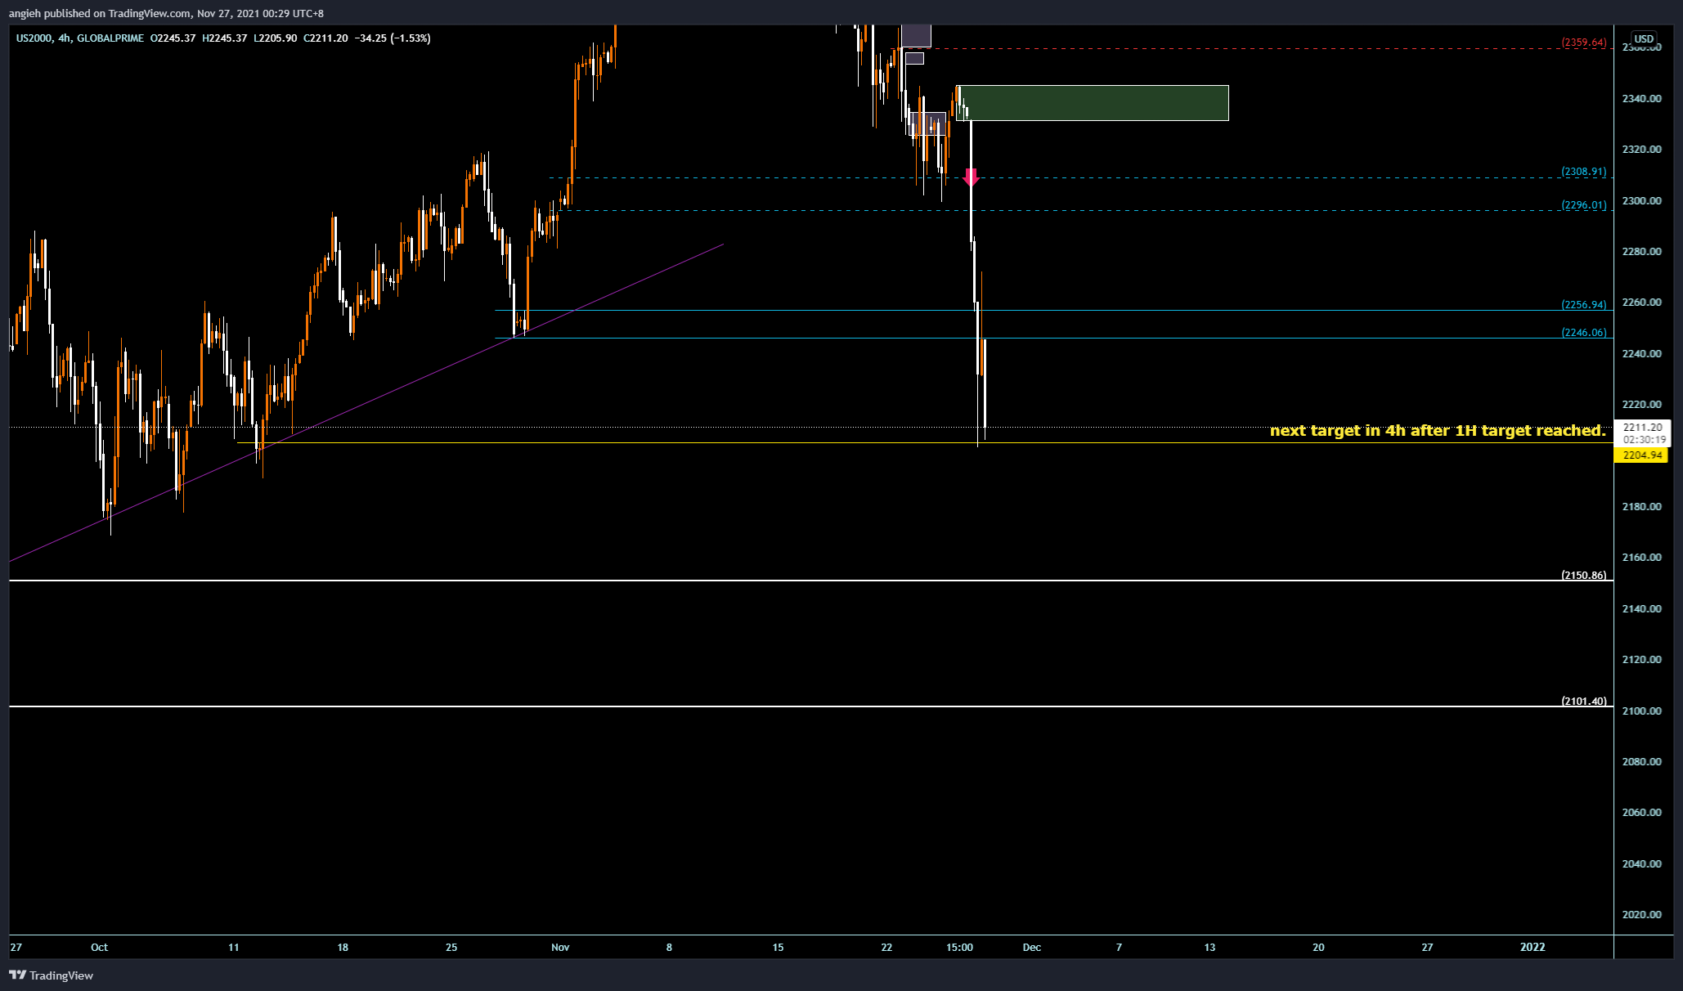Select the red (2359.64) level label
1683x991 pixels.
tap(1583, 43)
